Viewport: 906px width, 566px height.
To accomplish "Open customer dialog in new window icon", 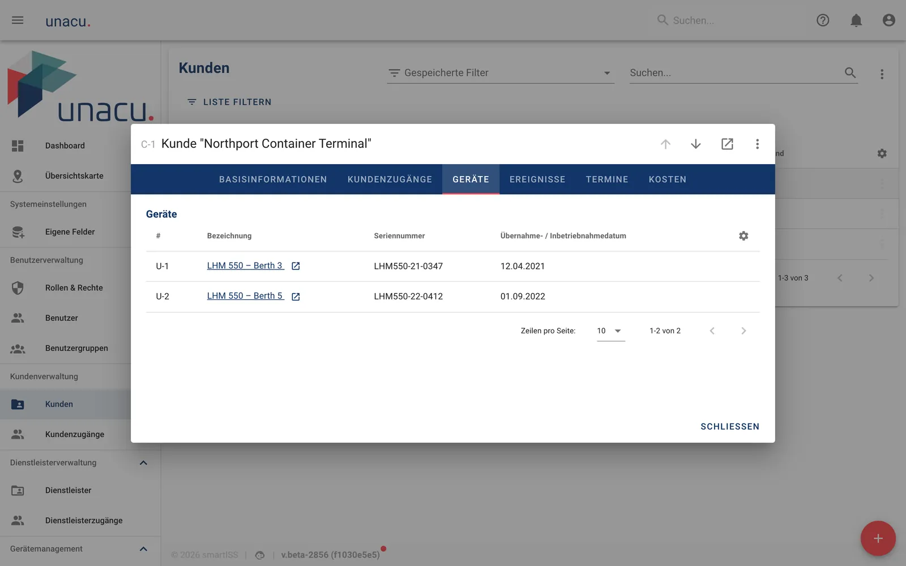I will point(727,144).
